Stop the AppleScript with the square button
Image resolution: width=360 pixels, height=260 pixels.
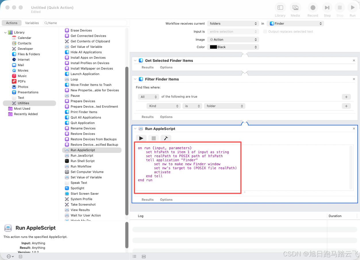click(154, 138)
